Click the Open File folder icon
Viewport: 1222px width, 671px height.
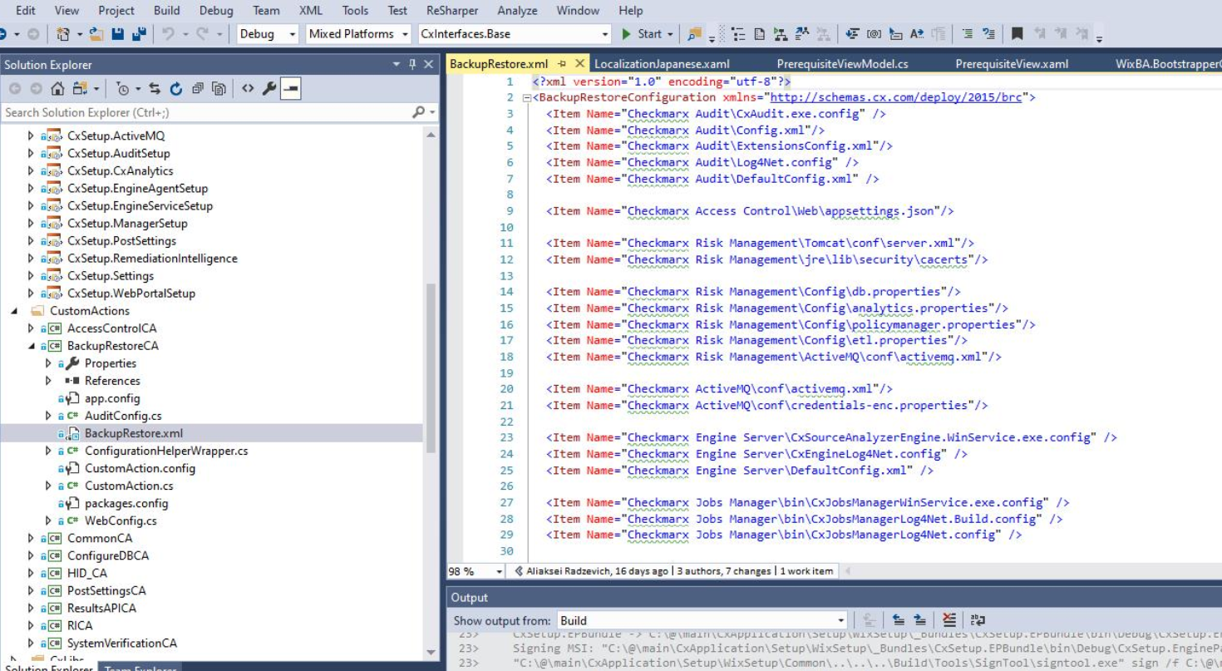(96, 34)
